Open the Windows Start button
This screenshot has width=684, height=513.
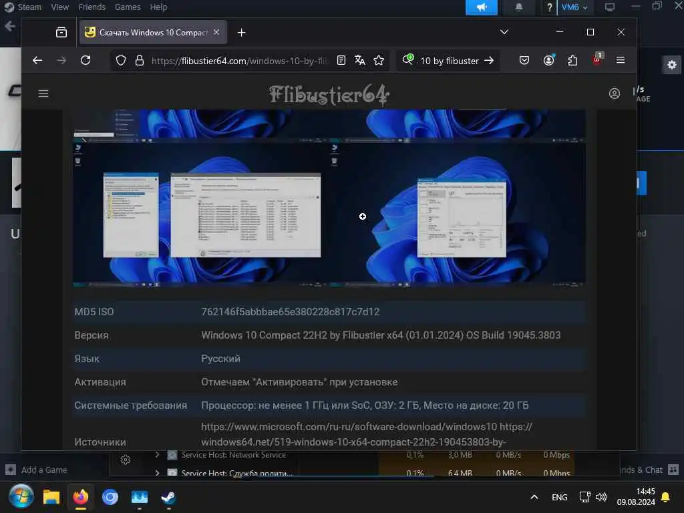[x=21, y=497]
